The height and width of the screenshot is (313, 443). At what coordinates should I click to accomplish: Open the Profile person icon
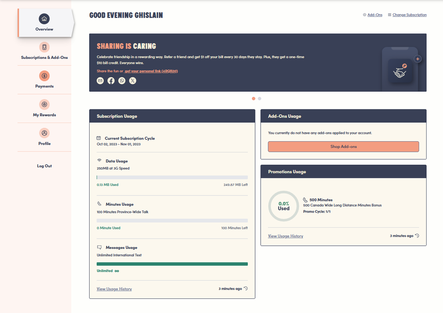click(x=44, y=133)
